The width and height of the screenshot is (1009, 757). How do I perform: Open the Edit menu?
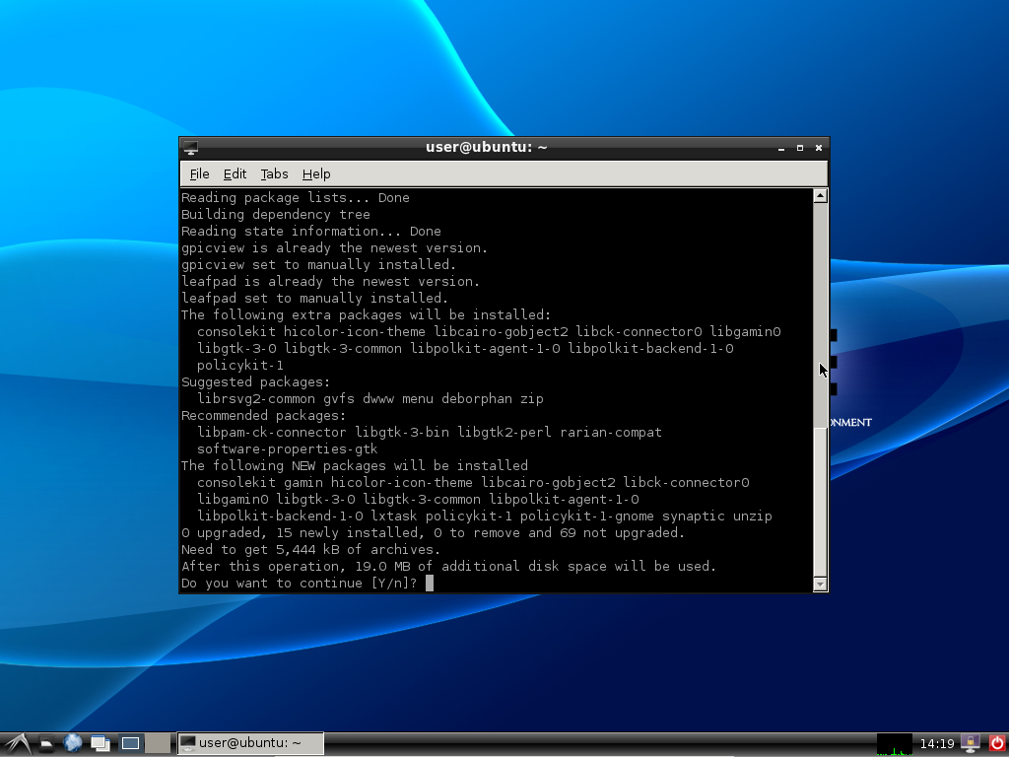[235, 173]
